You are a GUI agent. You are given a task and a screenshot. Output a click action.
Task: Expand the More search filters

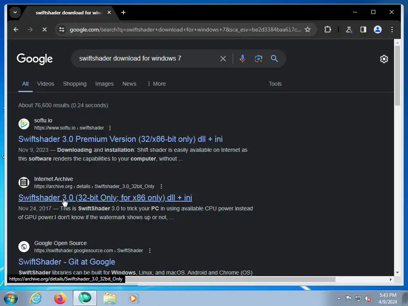coord(156,84)
